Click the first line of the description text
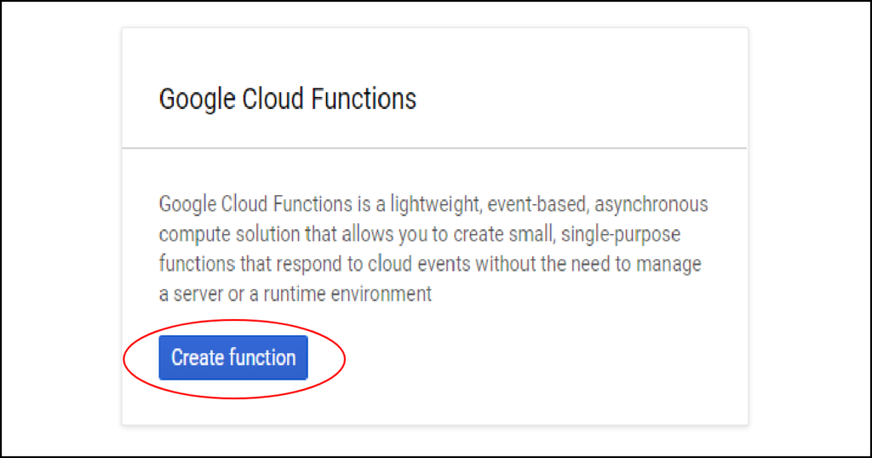 tap(433, 204)
